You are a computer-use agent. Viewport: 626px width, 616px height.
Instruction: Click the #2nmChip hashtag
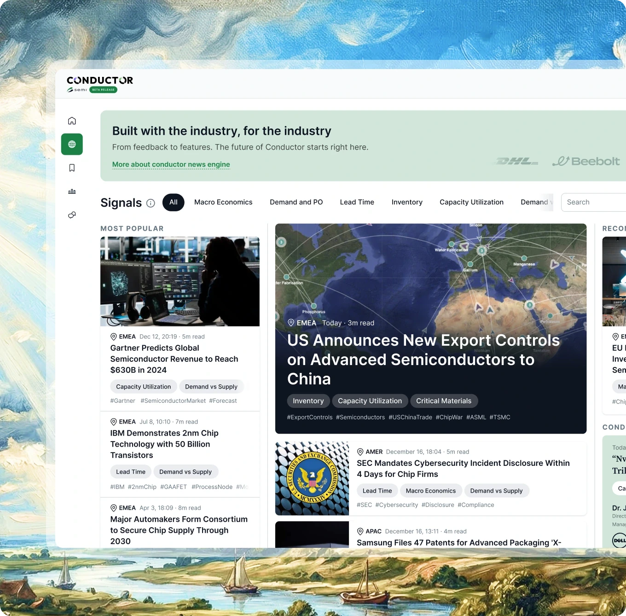pos(142,487)
